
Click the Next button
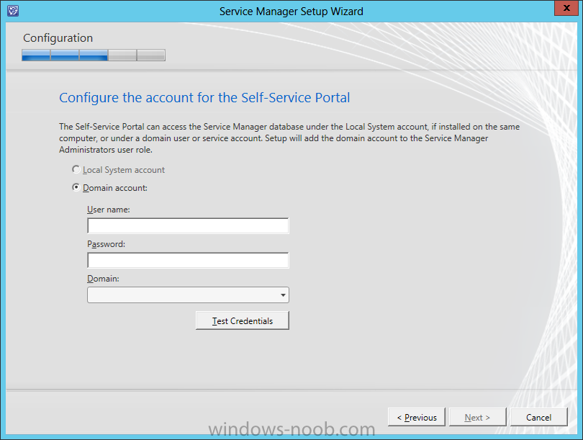tap(477, 417)
